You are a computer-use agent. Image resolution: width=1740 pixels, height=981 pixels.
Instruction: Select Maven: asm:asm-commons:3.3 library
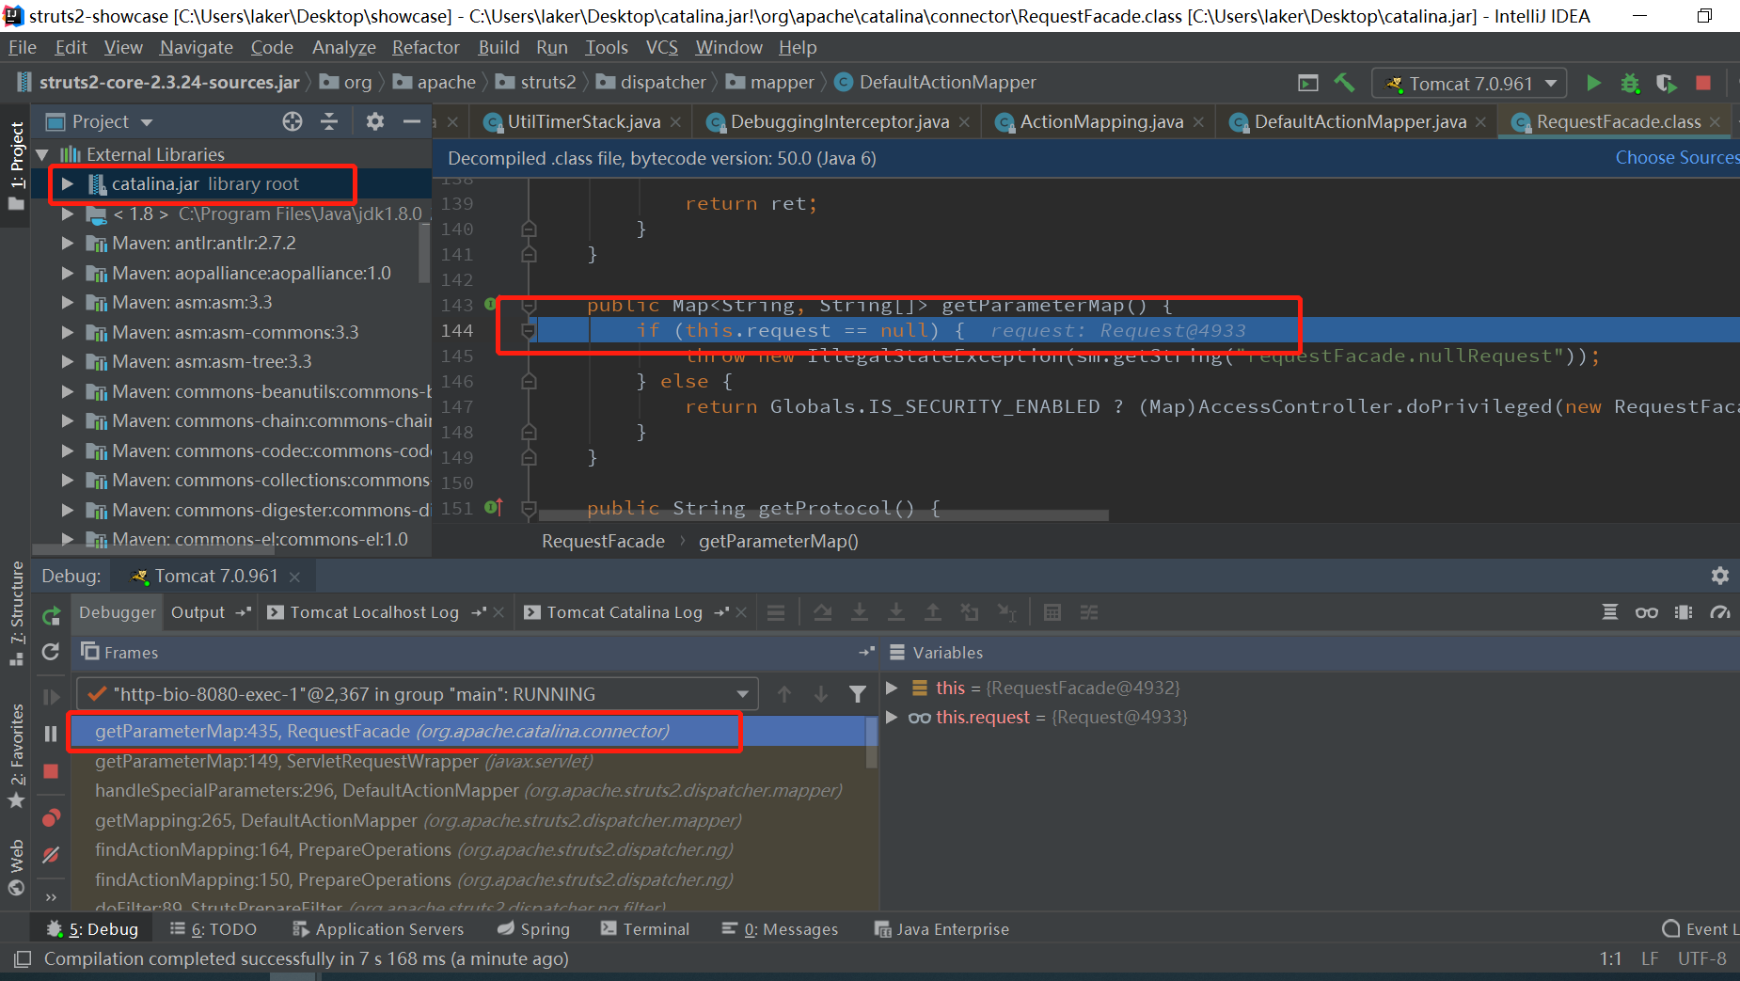tap(235, 332)
